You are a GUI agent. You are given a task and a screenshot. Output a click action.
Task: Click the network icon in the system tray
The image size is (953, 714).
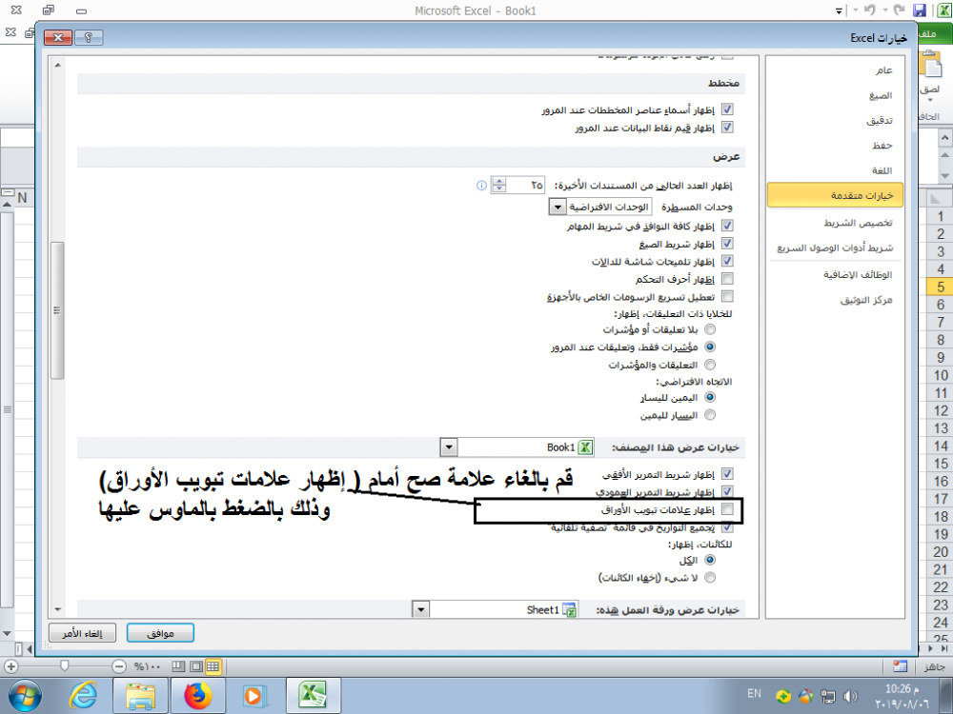(x=828, y=697)
